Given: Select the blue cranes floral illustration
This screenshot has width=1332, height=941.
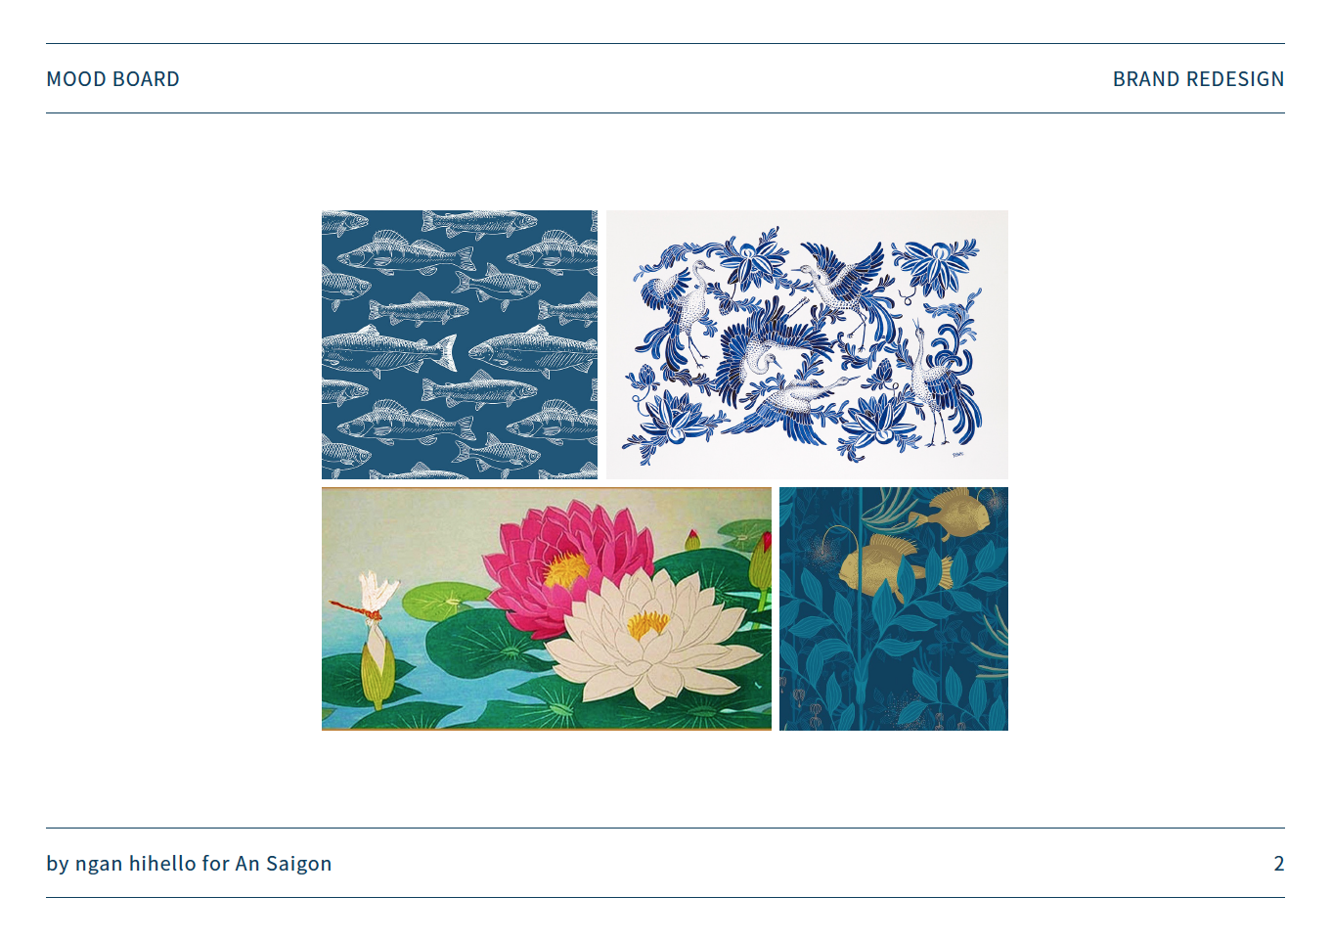Looking at the screenshot, I should pyautogui.click(x=807, y=344).
